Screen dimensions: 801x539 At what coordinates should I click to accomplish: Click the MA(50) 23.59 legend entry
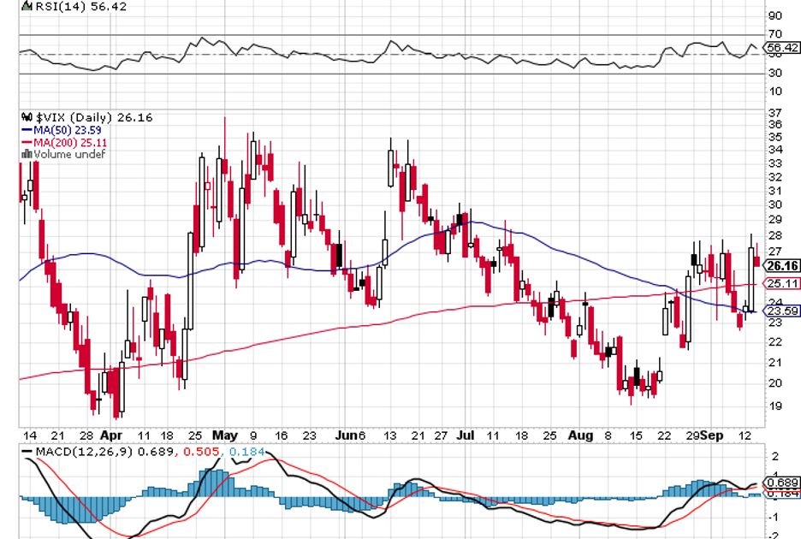point(64,130)
